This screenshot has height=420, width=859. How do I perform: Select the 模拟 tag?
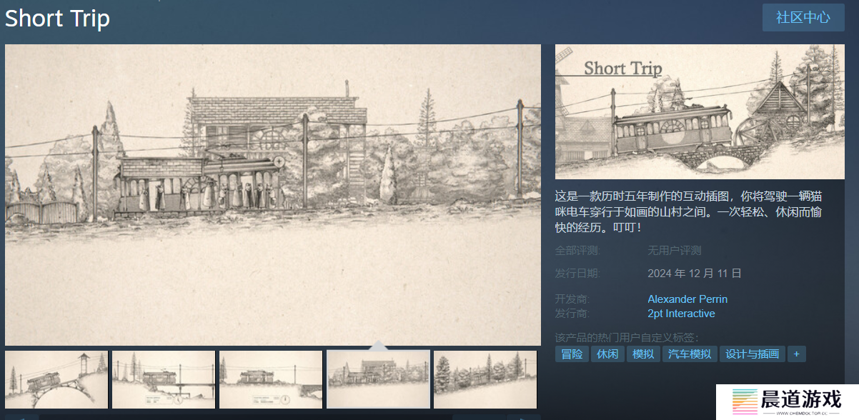click(x=643, y=354)
